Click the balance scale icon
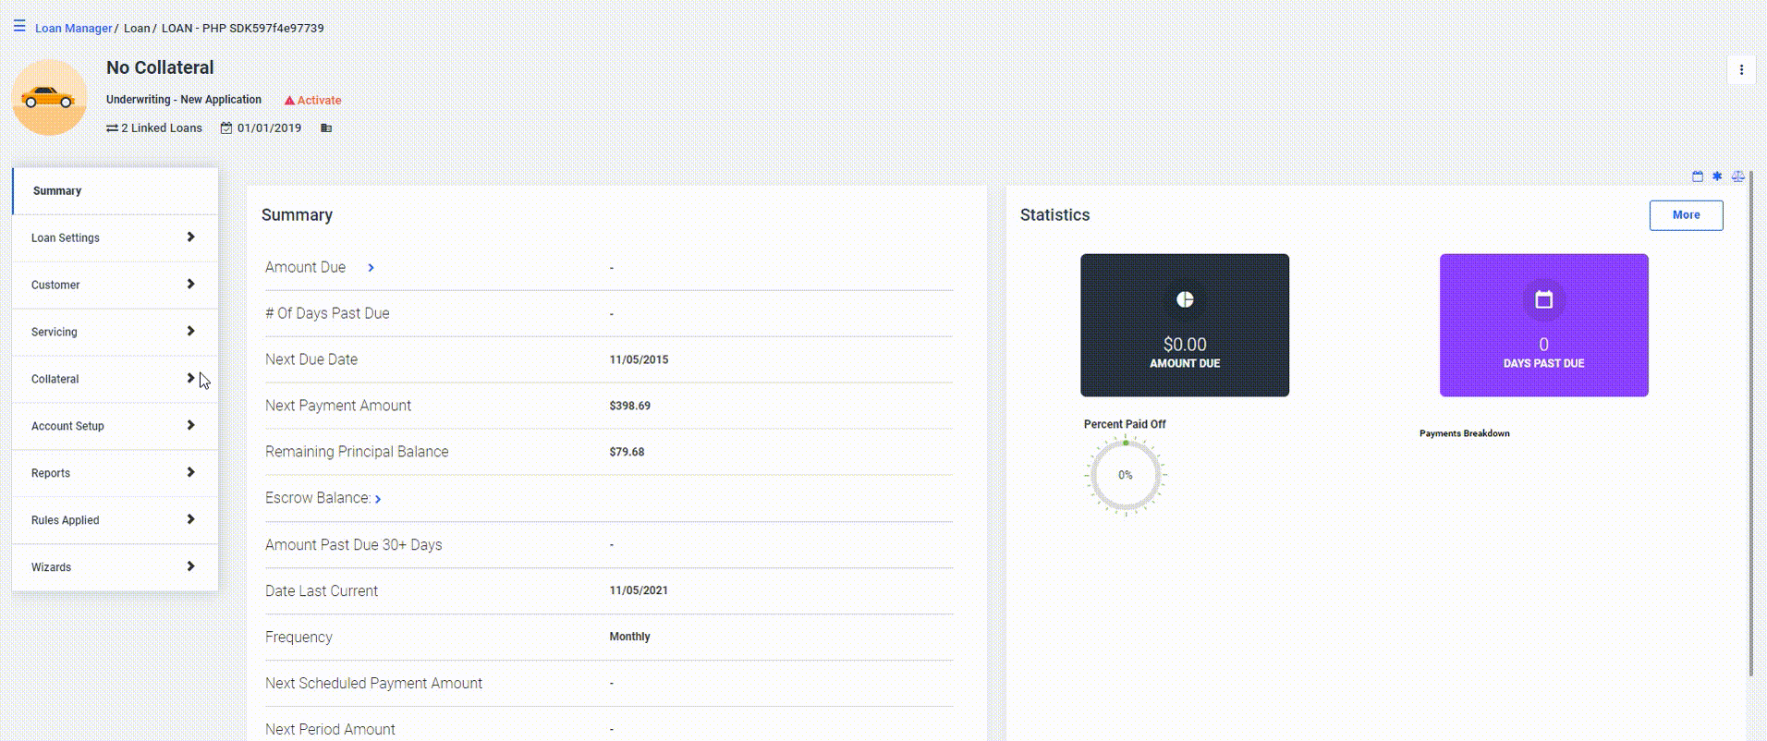 (1737, 176)
